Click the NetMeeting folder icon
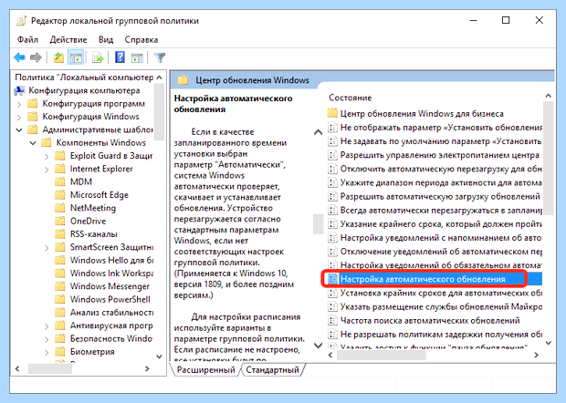Viewport: 566px width, 403px height. click(x=59, y=208)
